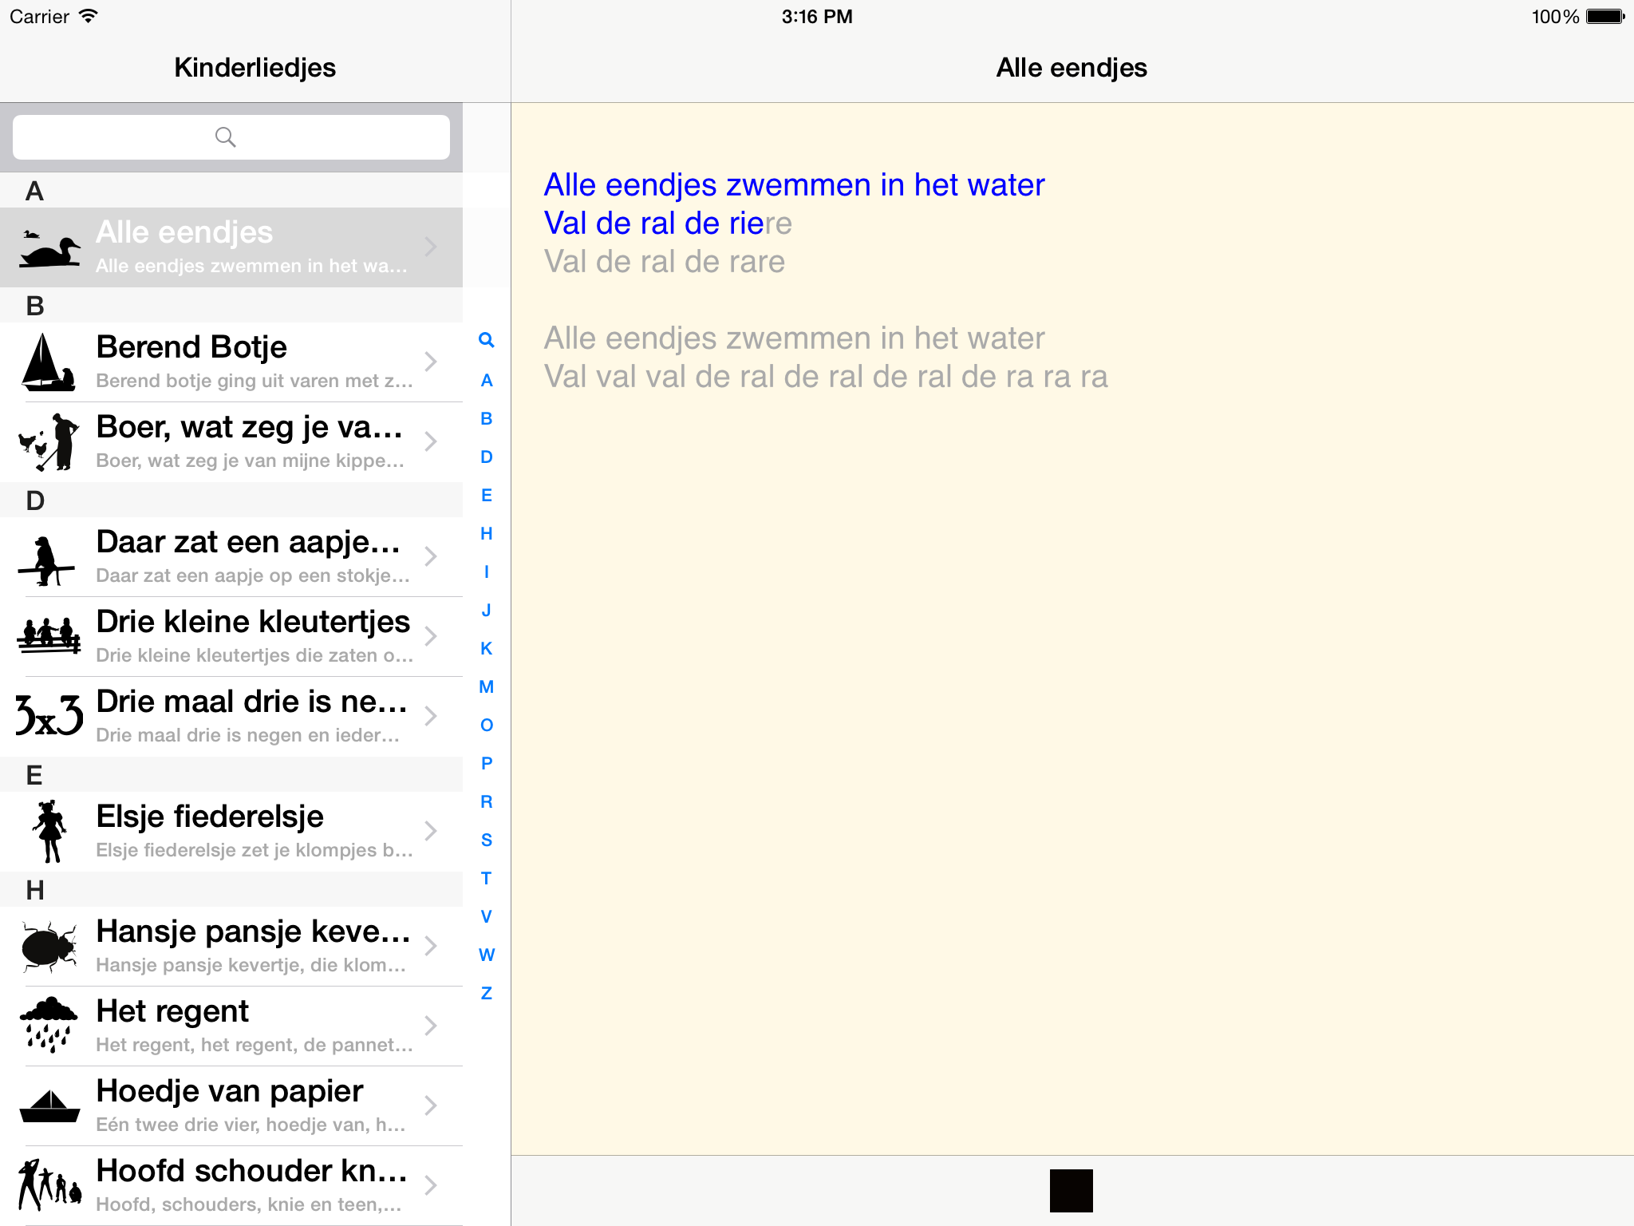Jump to letter O in the index

click(487, 726)
